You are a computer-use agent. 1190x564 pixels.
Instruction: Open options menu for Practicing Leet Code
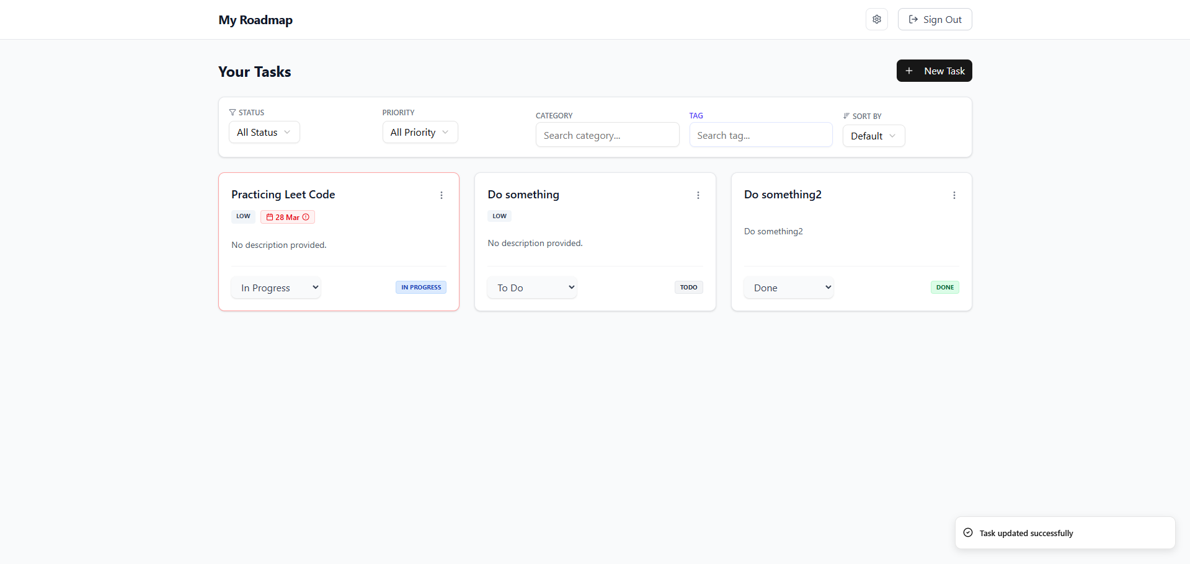pyautogui.click(x=442, y=195)
